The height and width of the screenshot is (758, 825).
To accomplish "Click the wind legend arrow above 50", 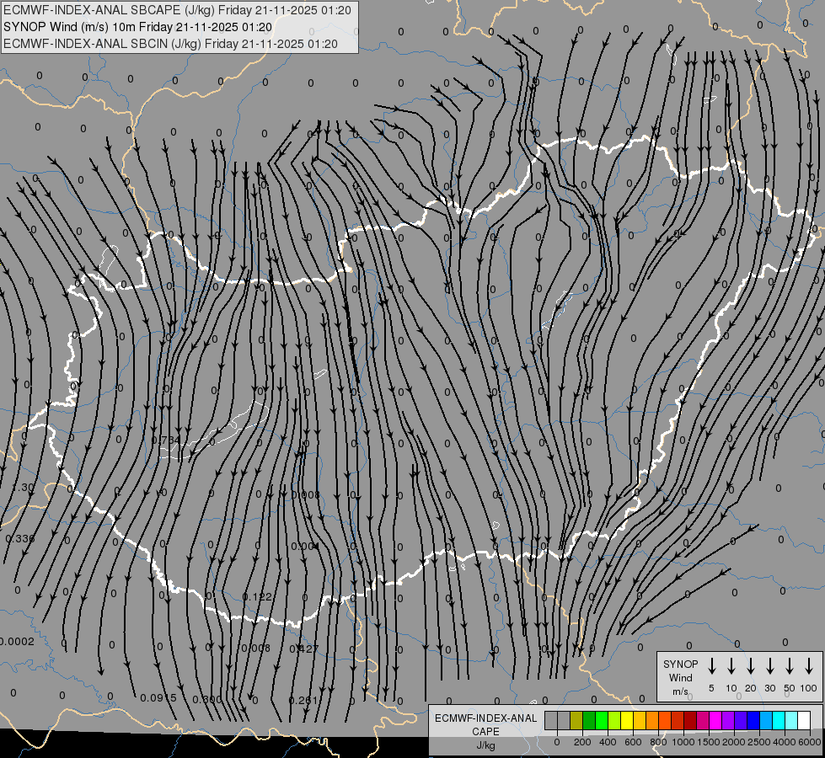I will click(x=790, y=666).
